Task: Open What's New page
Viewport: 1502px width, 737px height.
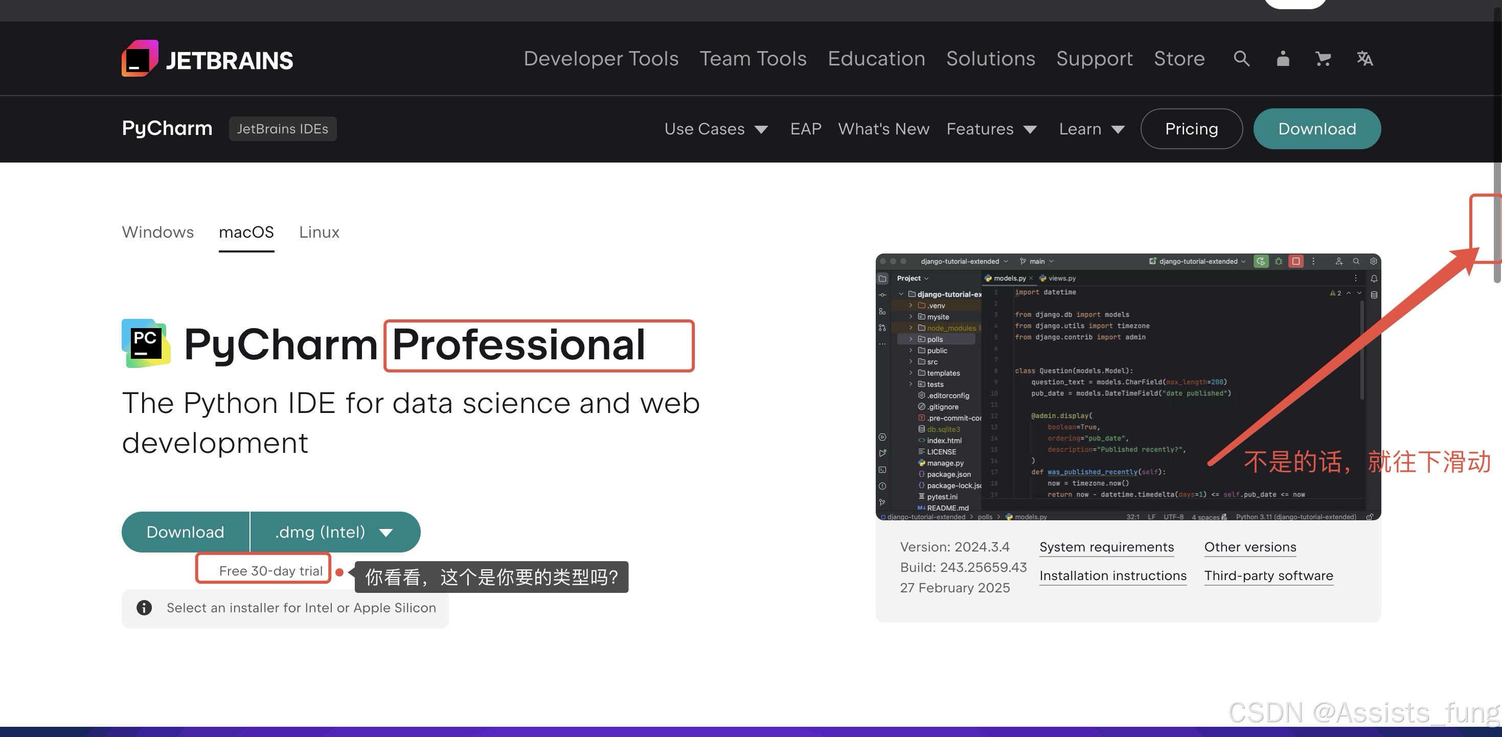Action: [x=884, y=129]
